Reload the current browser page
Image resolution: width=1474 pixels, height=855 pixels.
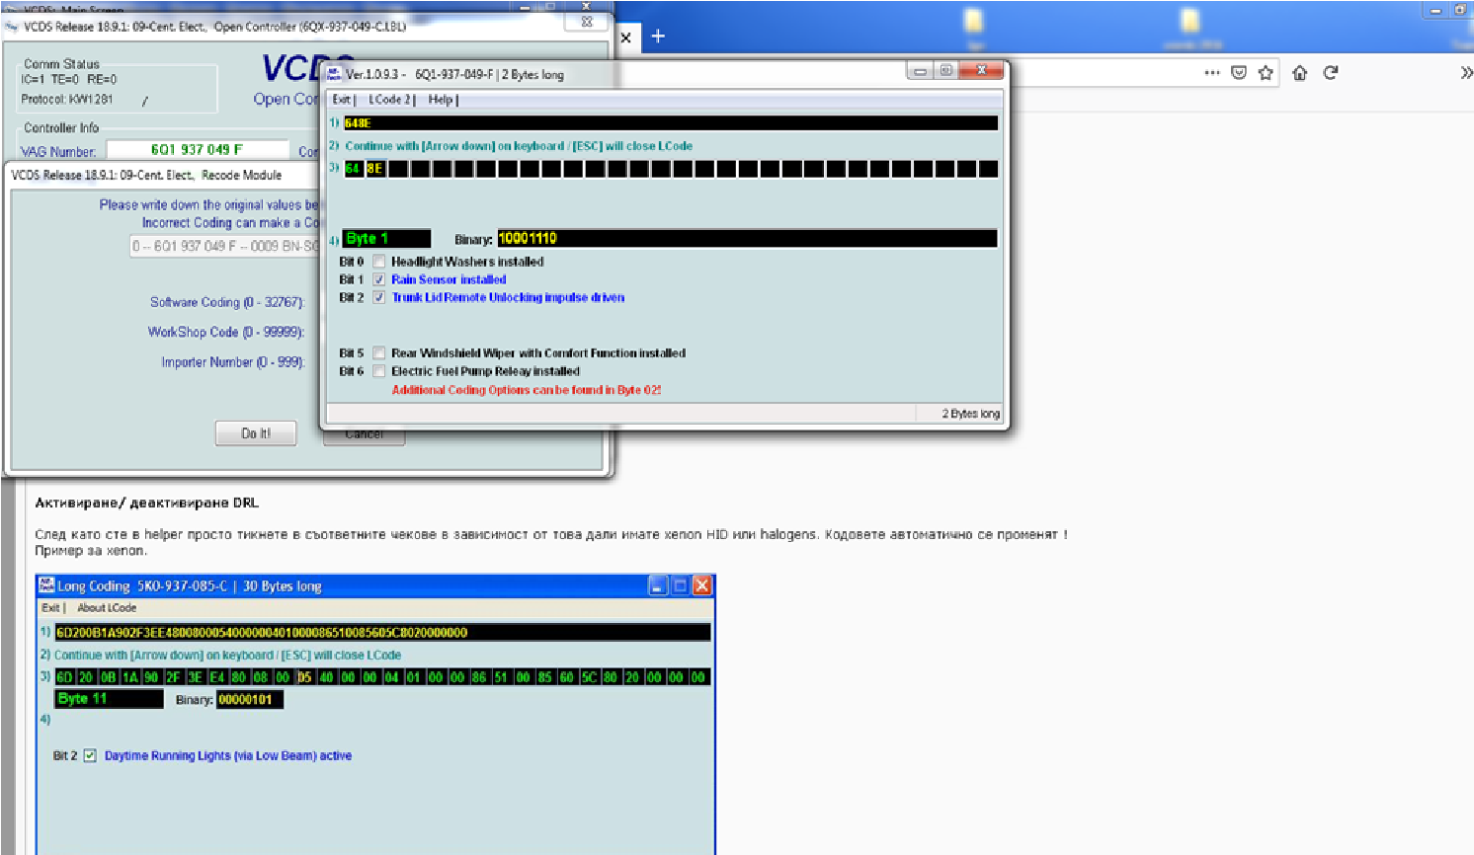coord(1331,73)
